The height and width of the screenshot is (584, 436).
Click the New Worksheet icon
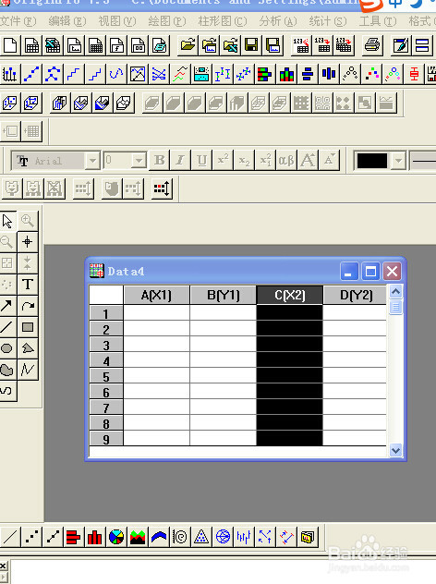pos(31,46)
